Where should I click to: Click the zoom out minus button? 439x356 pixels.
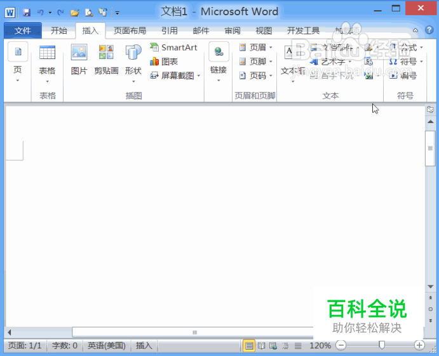341,345
